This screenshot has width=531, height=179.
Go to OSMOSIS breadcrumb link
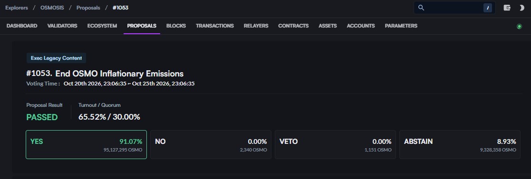[x=52, y=8]
